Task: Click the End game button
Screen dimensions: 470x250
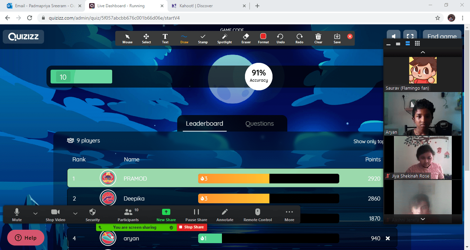Action: (442, 36)
